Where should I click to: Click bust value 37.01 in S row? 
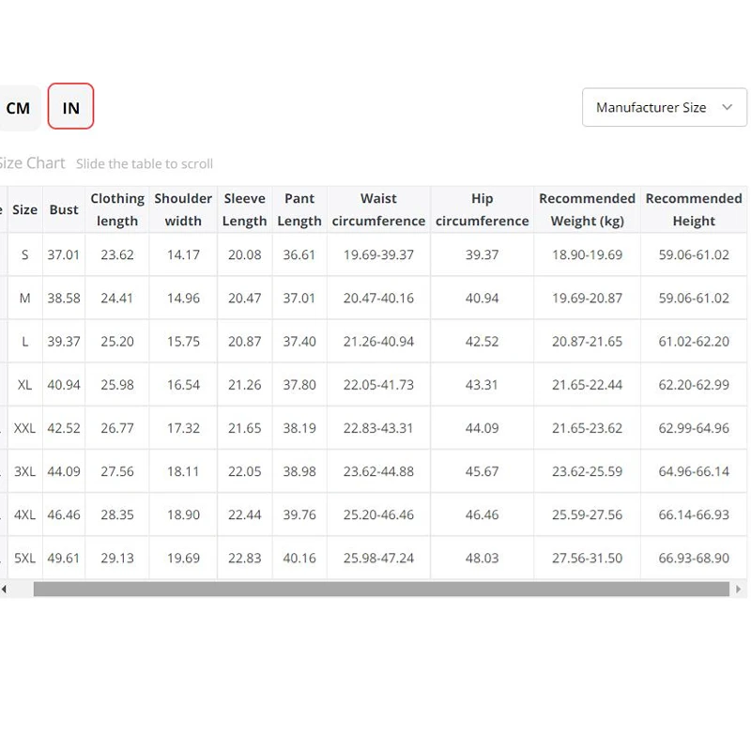(x=64, y=254)
